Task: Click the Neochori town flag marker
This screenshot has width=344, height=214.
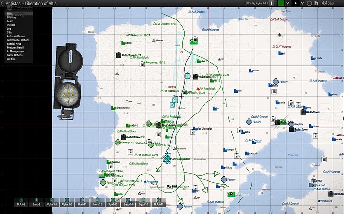Action: coord(247,153)
